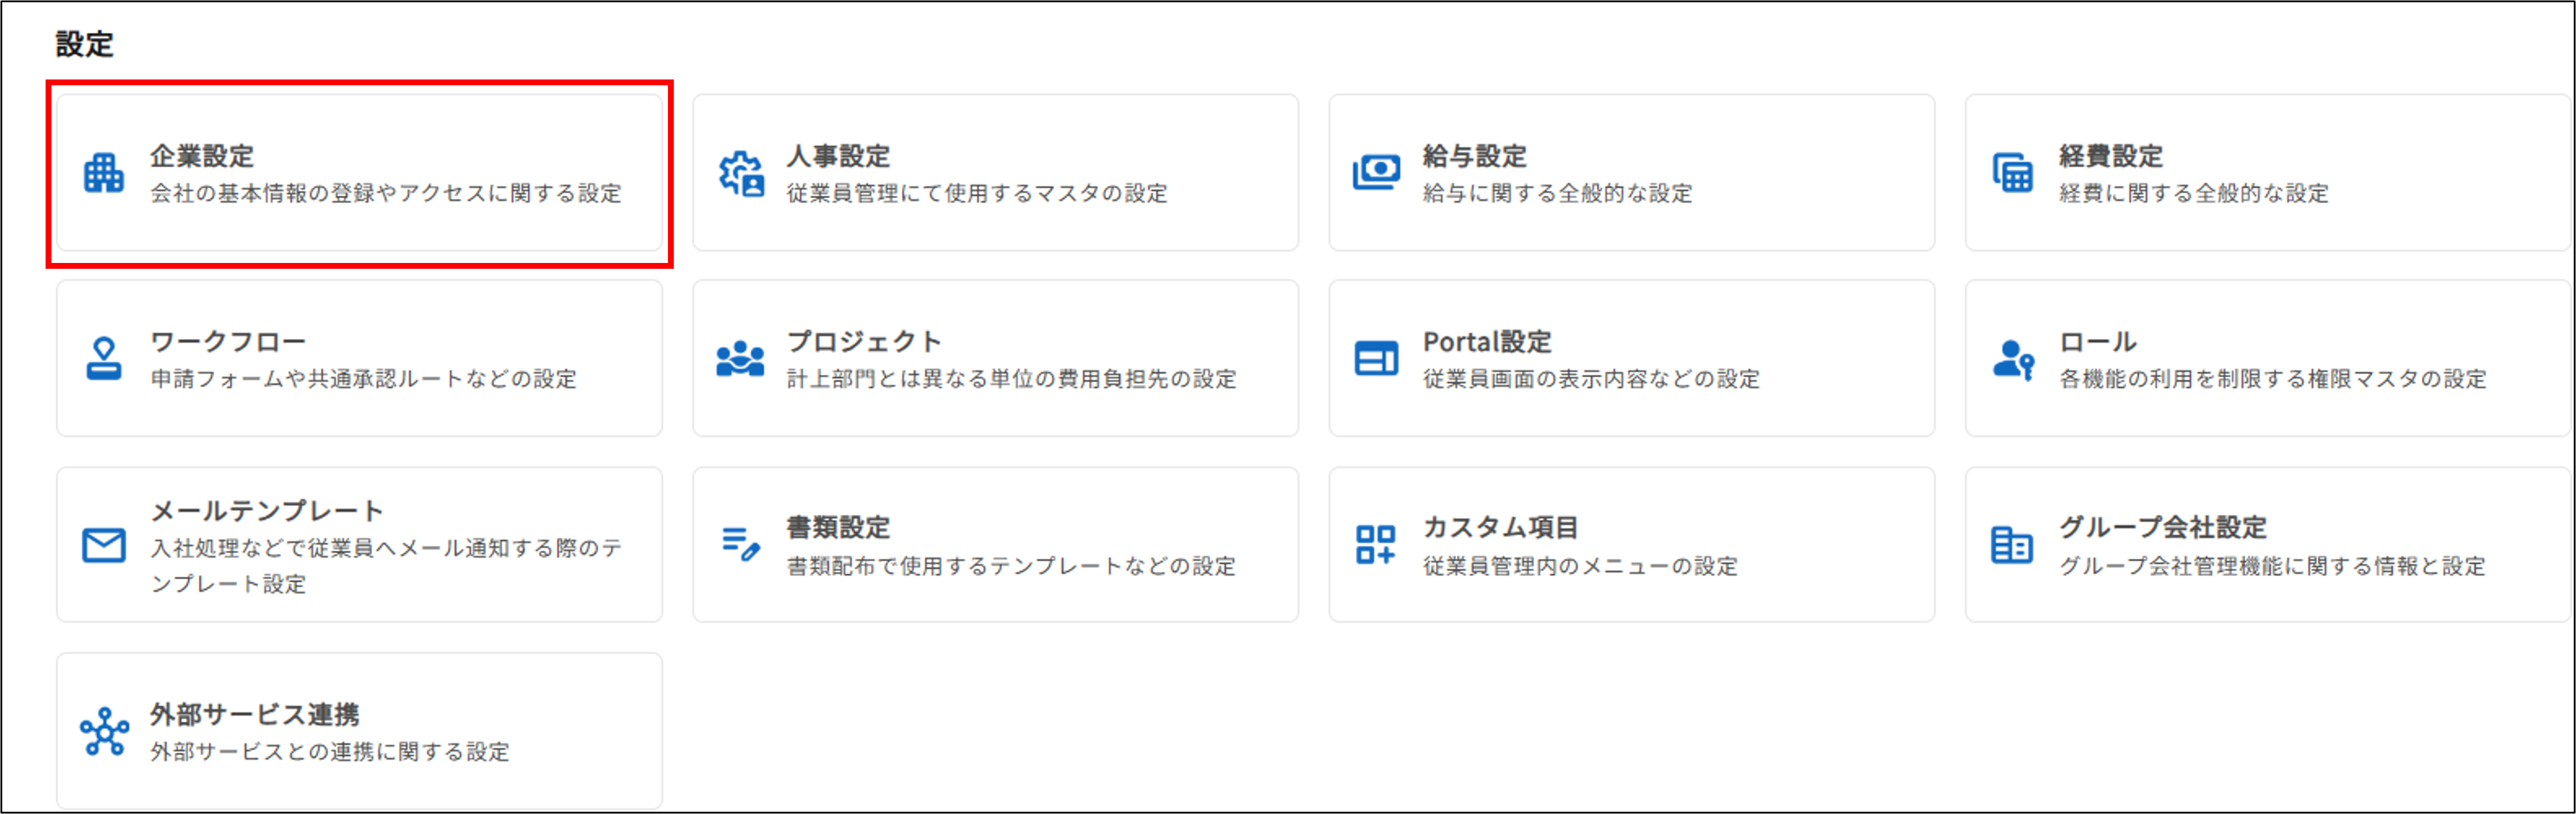Select the グループ会社設定 book icon
The width and height of the screenshot is (2576, 814).
2012,545
